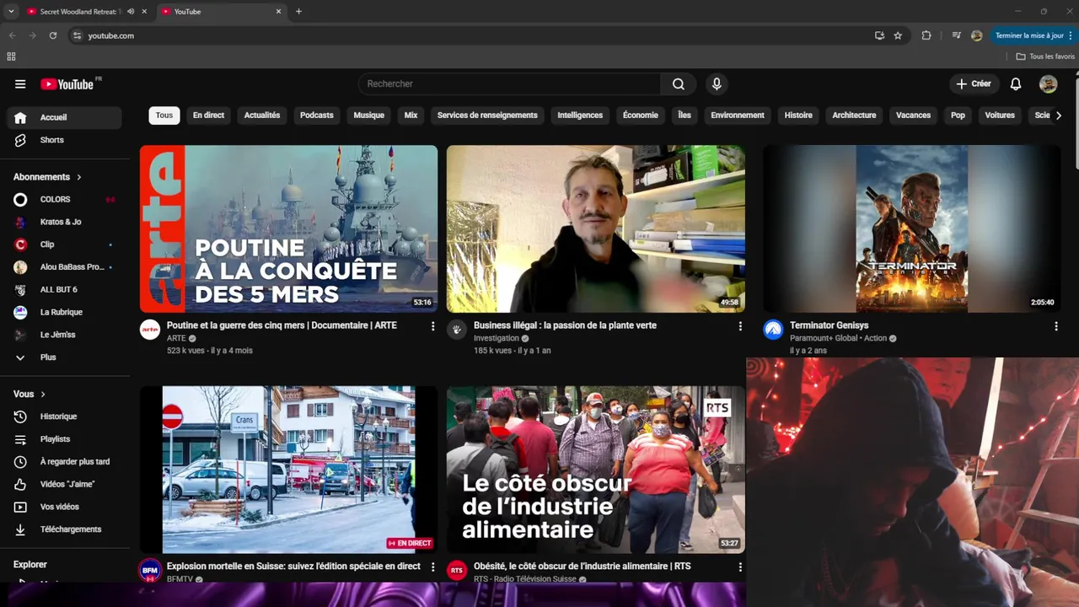Open Historique in the sidebar

click(64, 416)
